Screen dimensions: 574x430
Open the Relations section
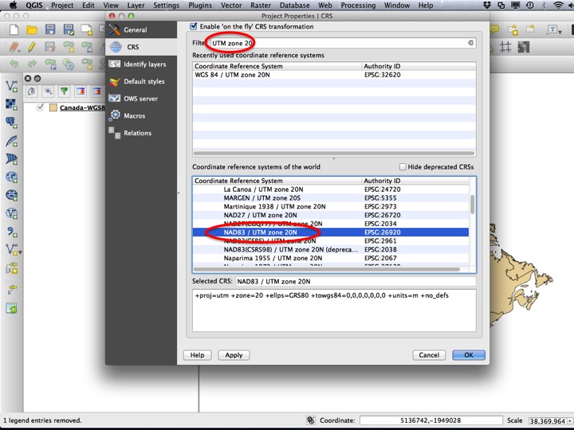pos(141,133)
